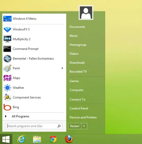The height and width of the screenshot is (144, 142).
Task: Open Downloads from the right pane
Action: 77,63
